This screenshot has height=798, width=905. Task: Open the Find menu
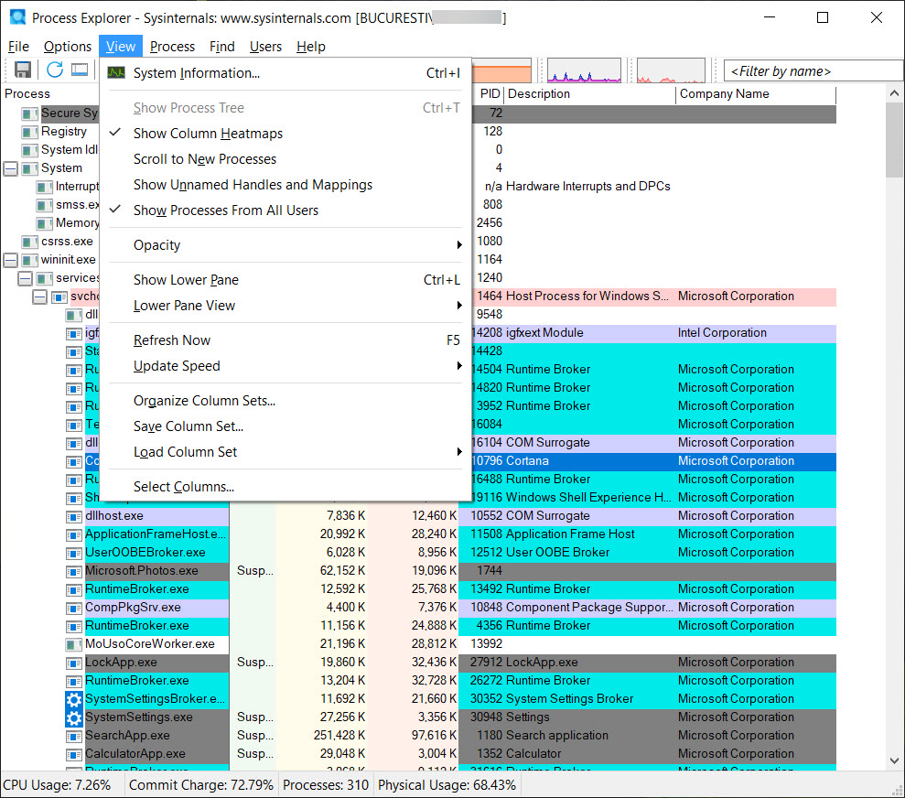click(x=221, y=46)
